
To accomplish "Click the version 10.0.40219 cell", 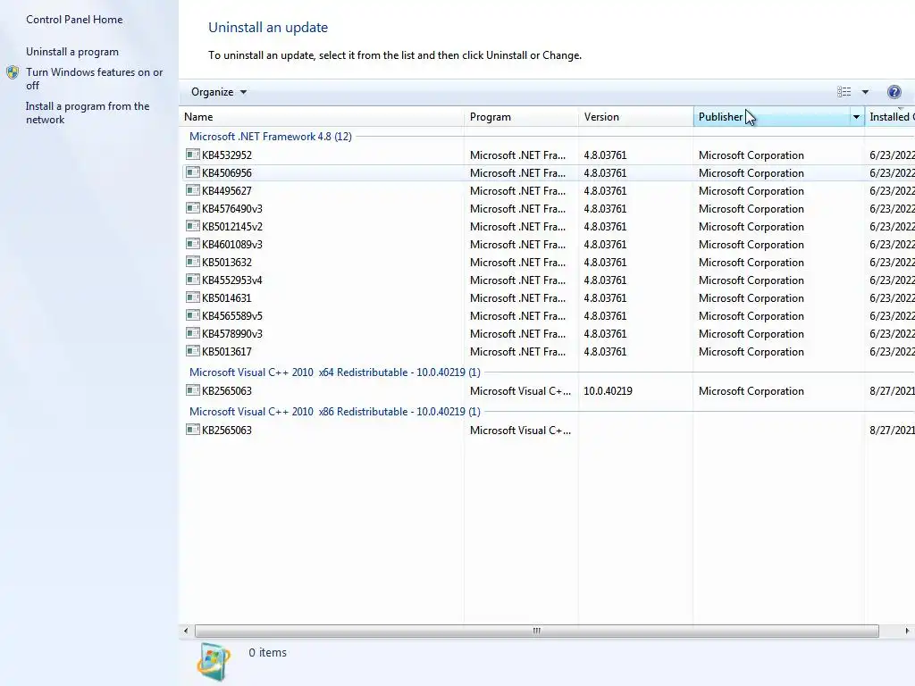I will coord(608,391).
